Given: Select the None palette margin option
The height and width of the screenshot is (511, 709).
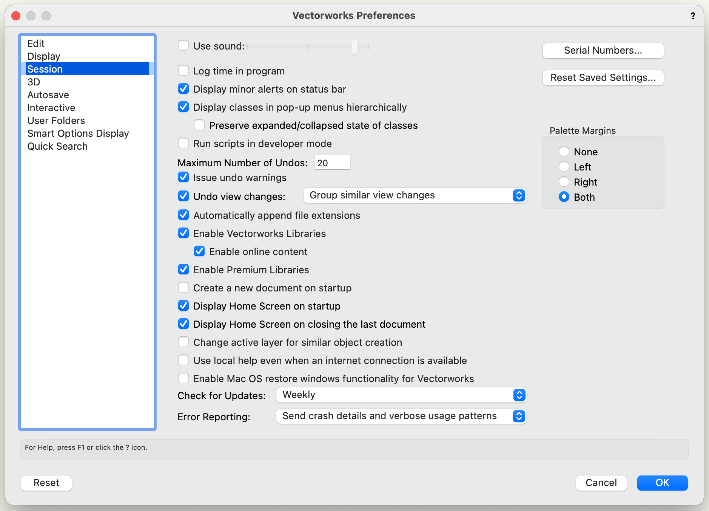Looking at the screenshot, I should point(564,152).
